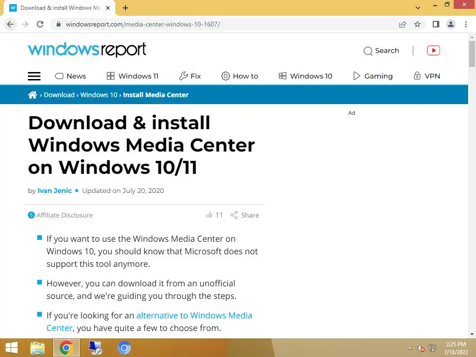Open Chrome three-dot menu
This screenshot has width=476, height=357.
466,24
